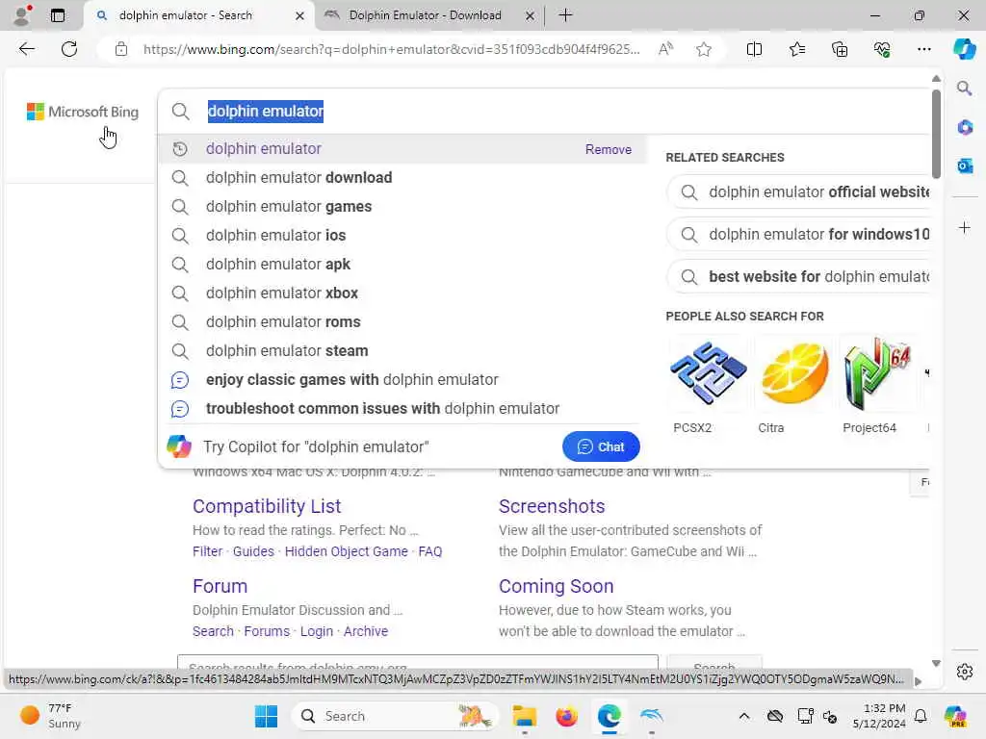Viewport: 986px width, 739px height.
Task: Open the weather widget 77°F Sunny
Action: [50, 716]
